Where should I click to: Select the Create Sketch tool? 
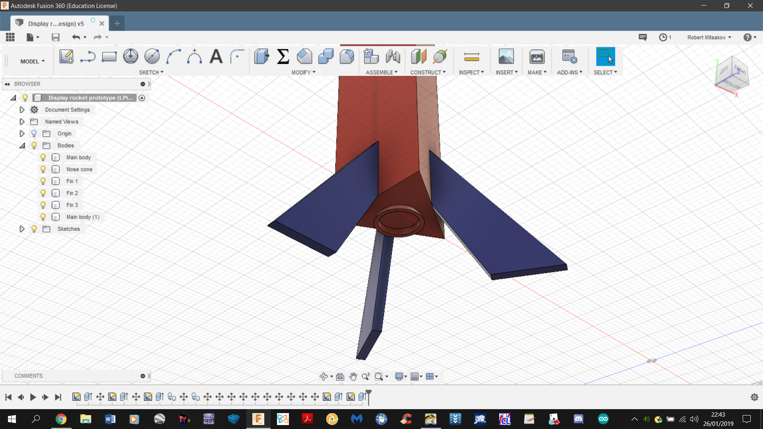[x=66, y=57]
